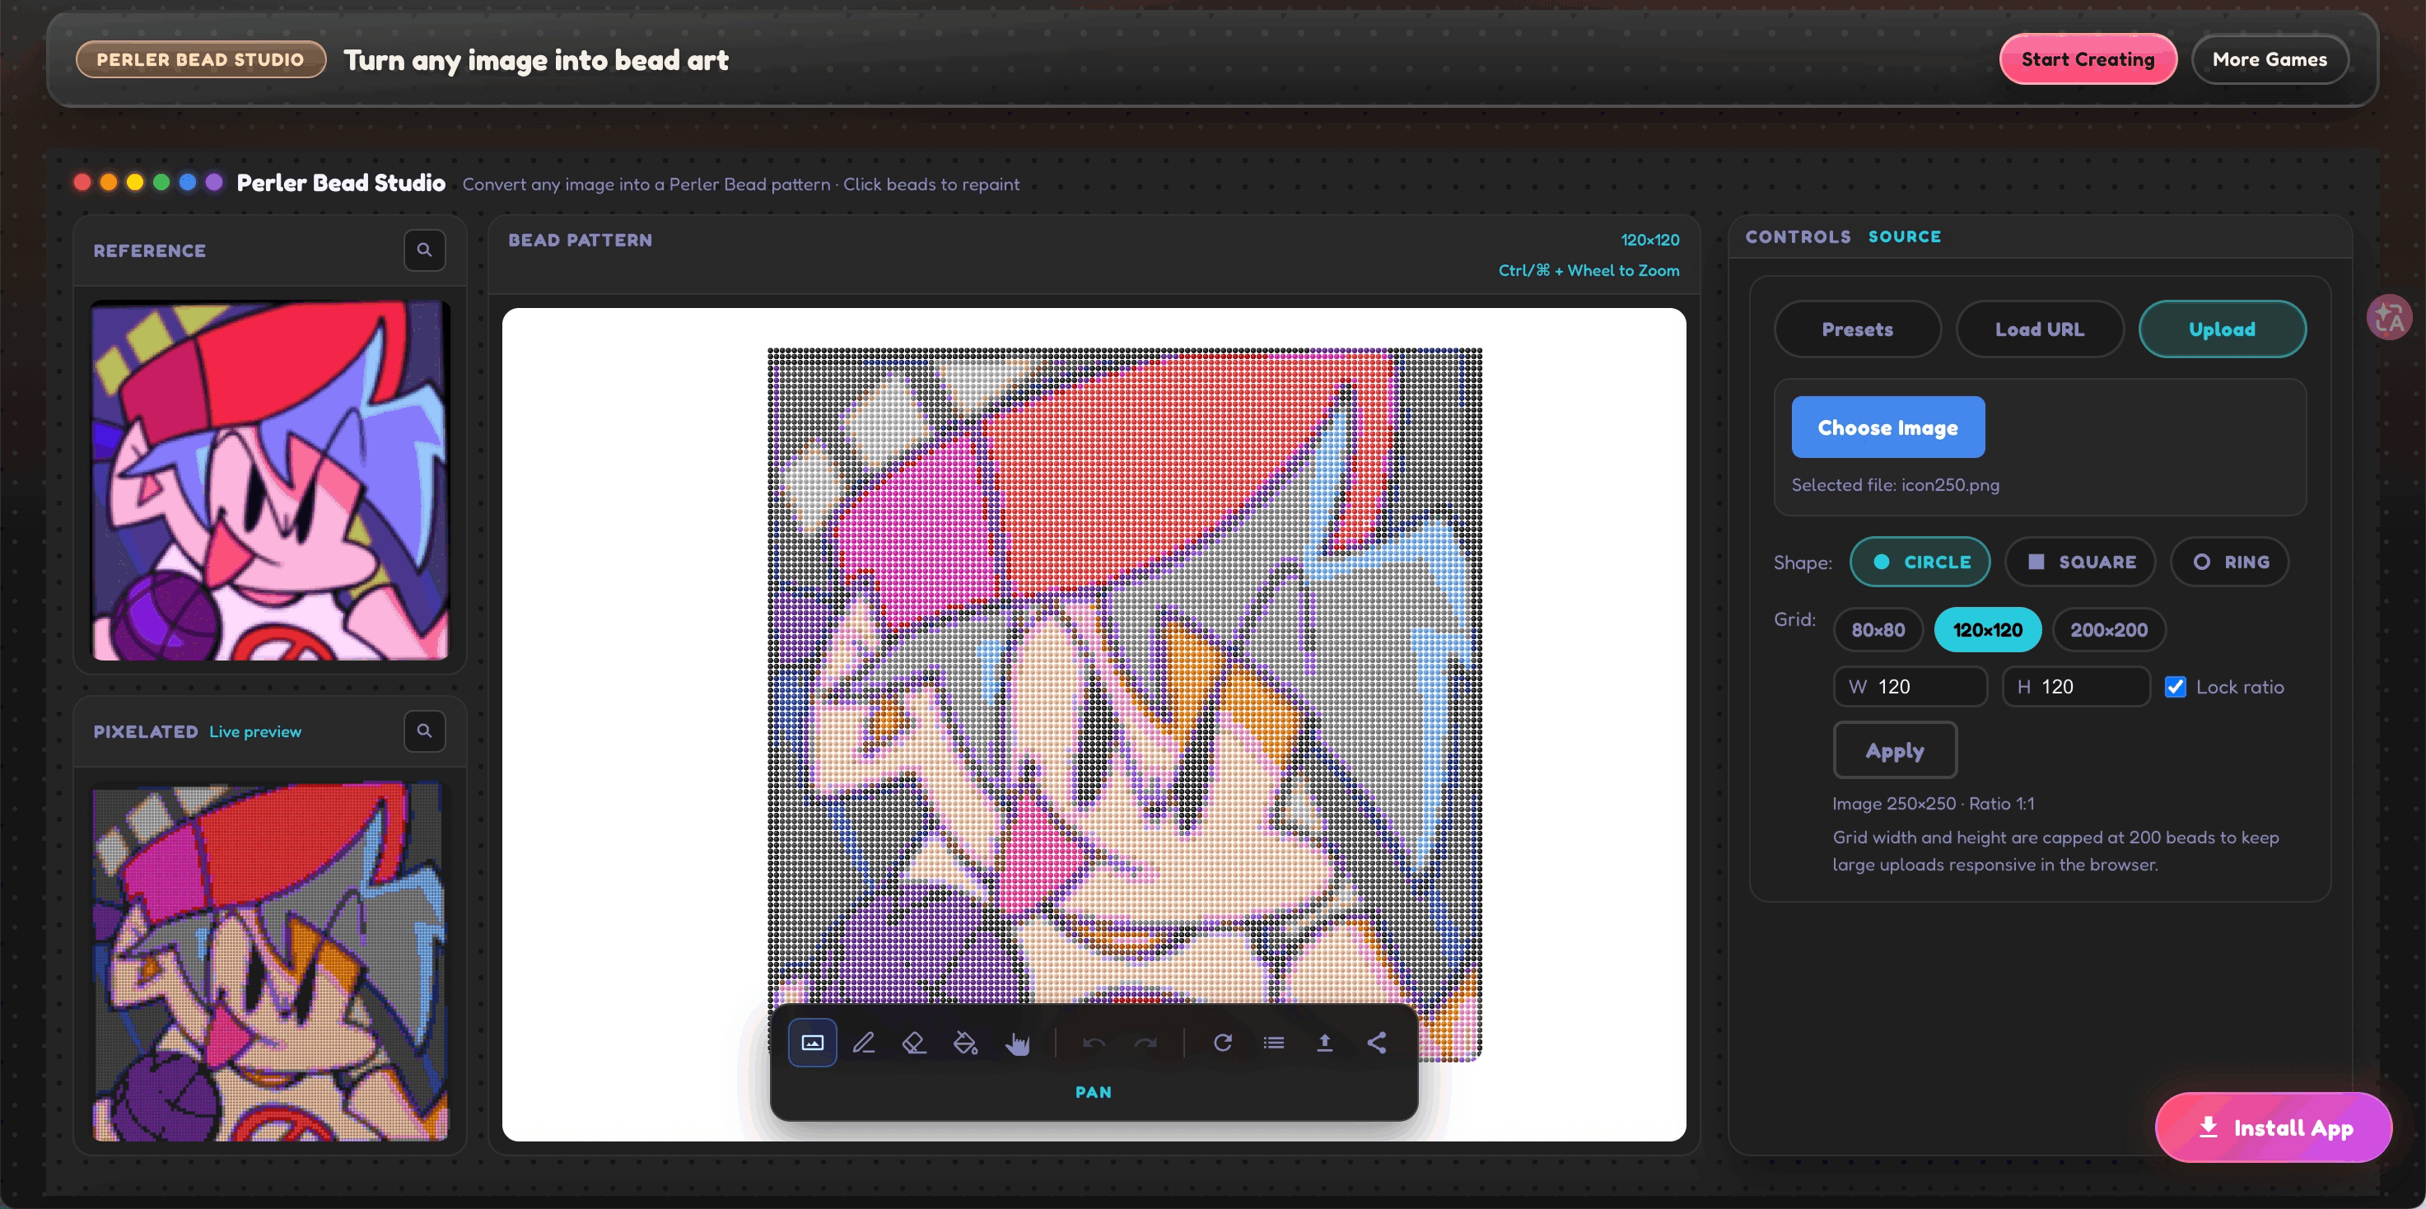Image resolution: width=2426 pixels, height=1209 pixels.
Task: Set grid size to 120×120
Action: tap(1987, 630)
